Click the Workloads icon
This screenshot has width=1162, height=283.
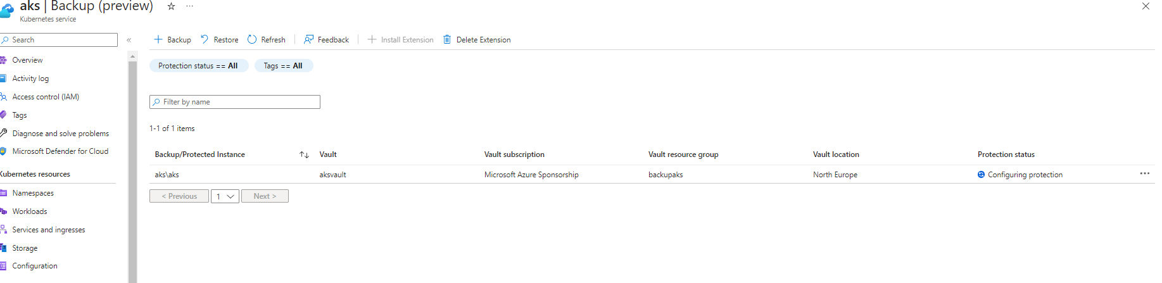pyautogui.click(x=3, y=211)
